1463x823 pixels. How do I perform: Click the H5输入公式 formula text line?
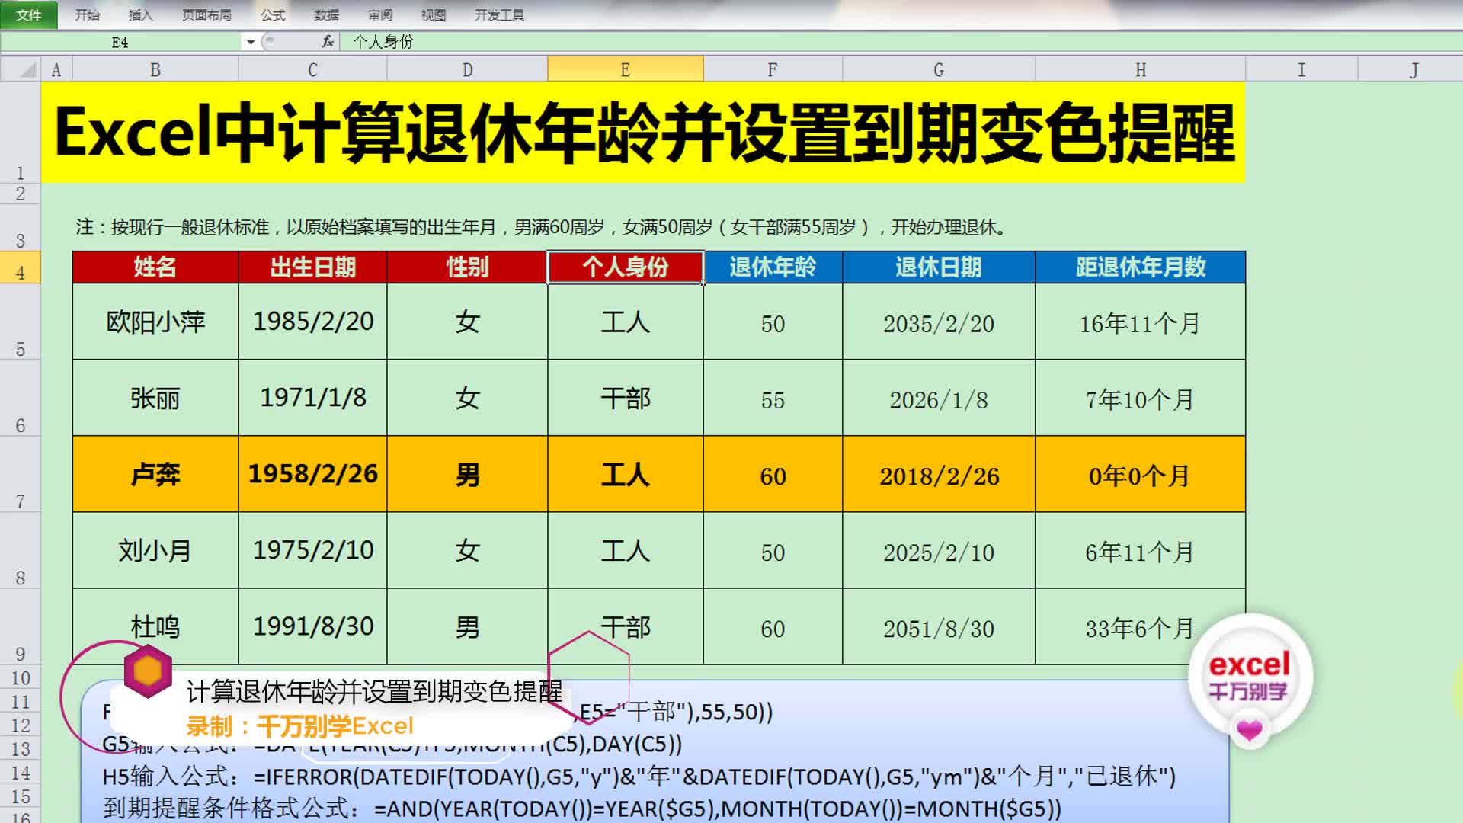click(x=639, y=777)
